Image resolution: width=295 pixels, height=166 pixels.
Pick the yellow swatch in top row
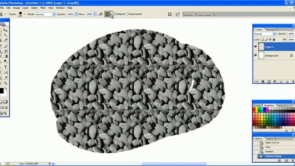click(257, 109)
